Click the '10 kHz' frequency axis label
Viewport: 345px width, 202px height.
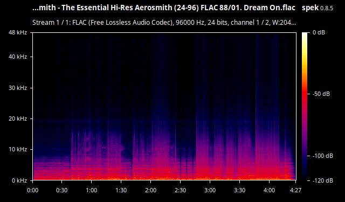point(18,149)
